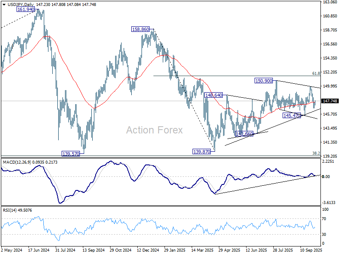Click the 148.640 price label

click(214, 95)
